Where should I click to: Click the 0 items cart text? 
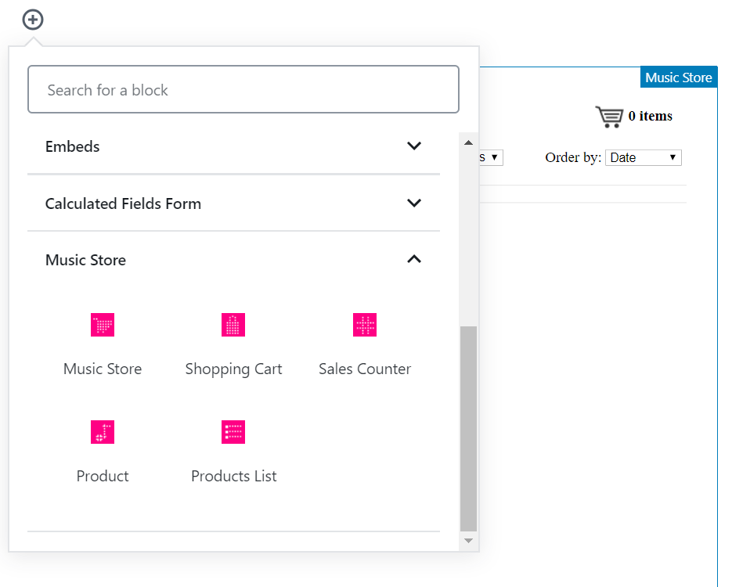[x=650, y=117]
